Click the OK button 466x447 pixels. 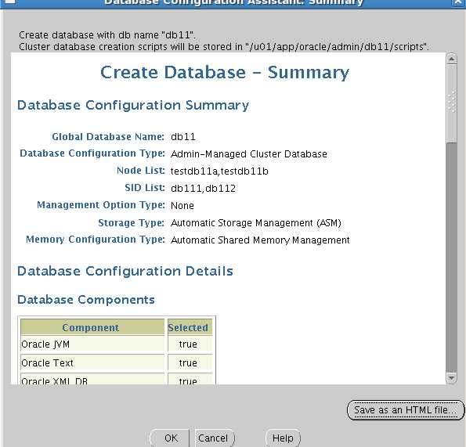click(170, 438)
